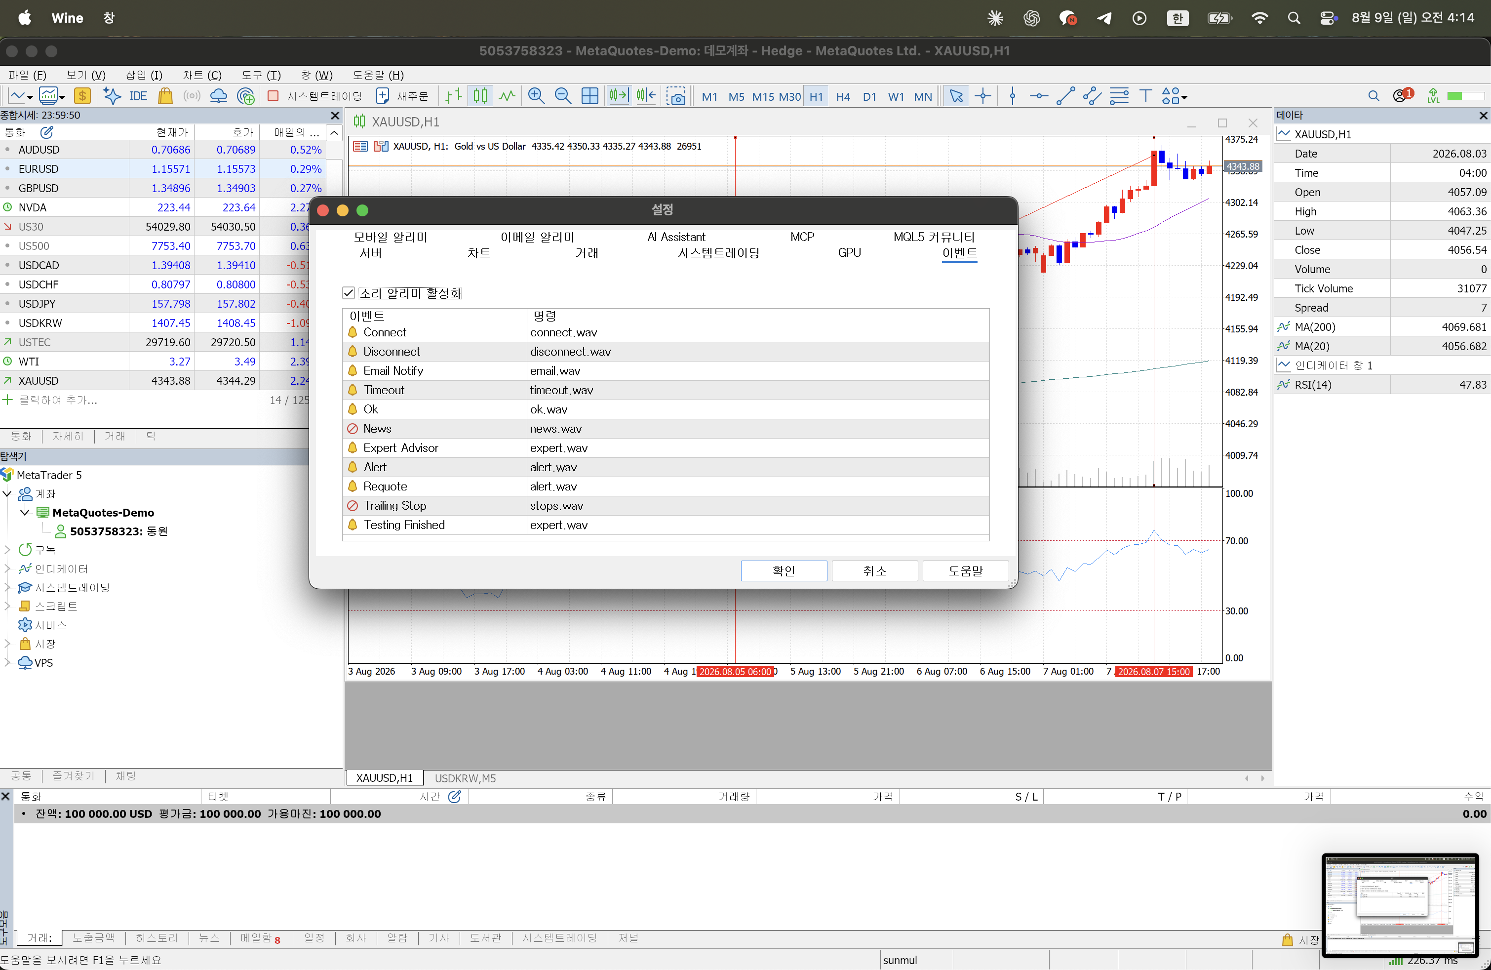1491x970 pixels.
Task: Open the IDE MetaEditor
Action: [x=138, y=96]
